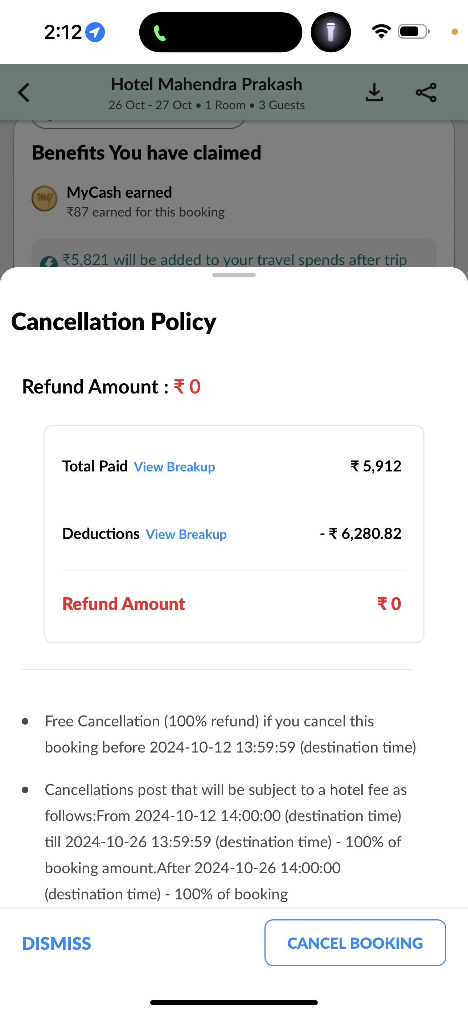This screenshot has width=468, height=1014.
Task: Tap the back arrow icon
Action: click(24, 92)
